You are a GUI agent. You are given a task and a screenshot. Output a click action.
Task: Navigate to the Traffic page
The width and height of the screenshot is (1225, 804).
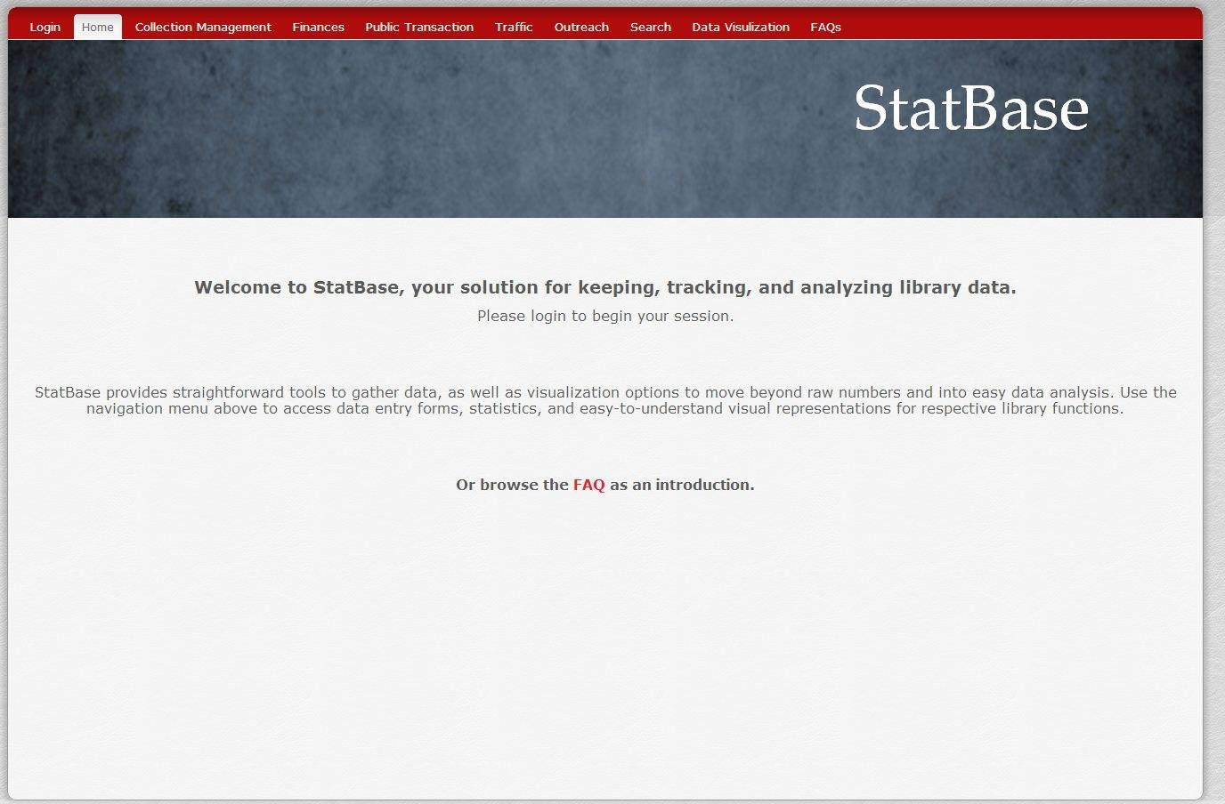514,28
